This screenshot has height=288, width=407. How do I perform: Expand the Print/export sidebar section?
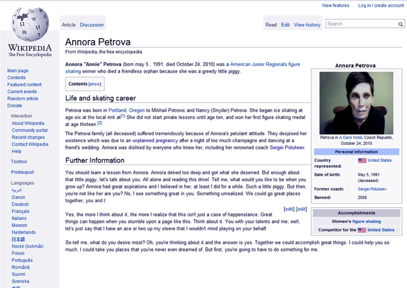coord(22,172)
